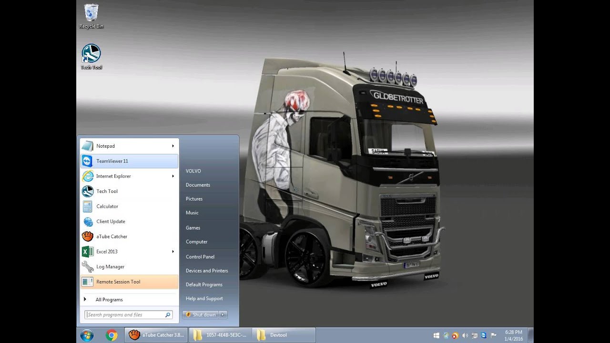Viewport: 610px width, 343px height.
Task: Open Excel 2013 from the Start menu
Action: point(129,252)
